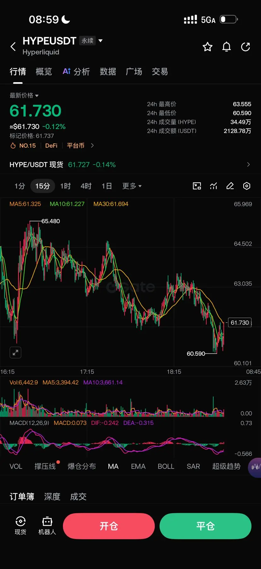Open the DeFi tag

click(51, 145)
